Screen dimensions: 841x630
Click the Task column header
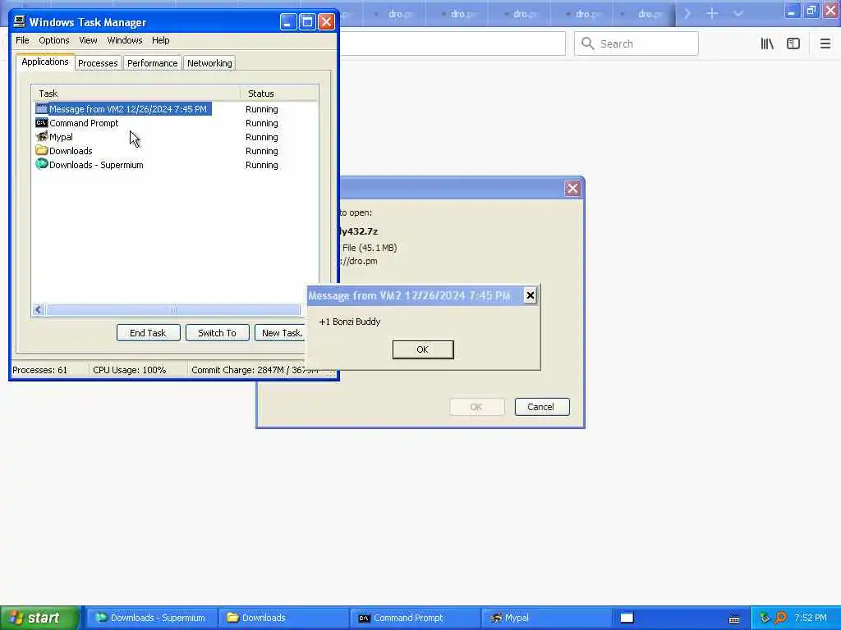(136, 94)
